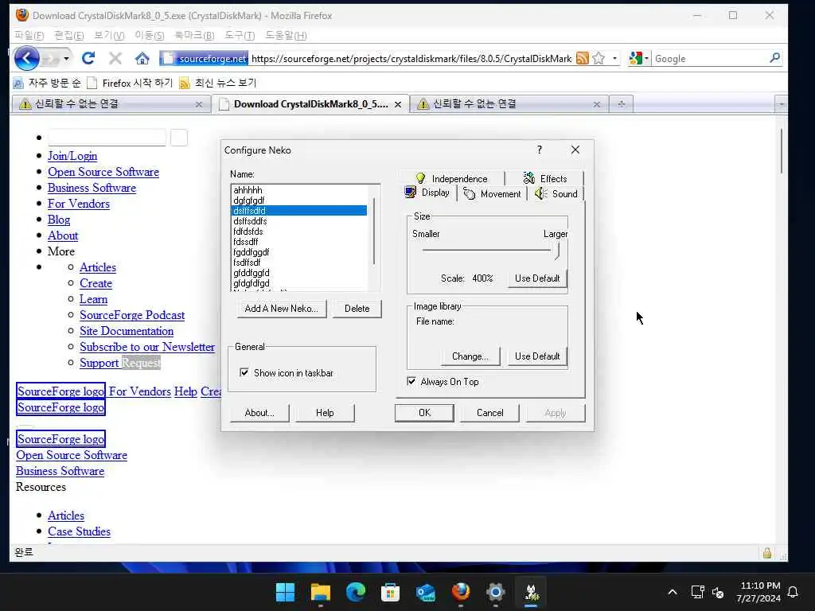The image size is (815, 611).
Task: Click the stop loading X icon
Action: (x=115, y=58)
